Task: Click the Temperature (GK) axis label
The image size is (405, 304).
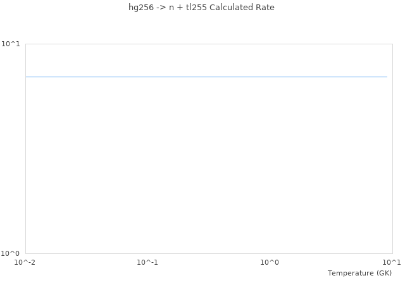Action: [x=359, y=273]
